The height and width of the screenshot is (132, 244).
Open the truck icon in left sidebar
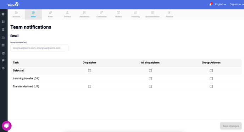pos(3,37)
